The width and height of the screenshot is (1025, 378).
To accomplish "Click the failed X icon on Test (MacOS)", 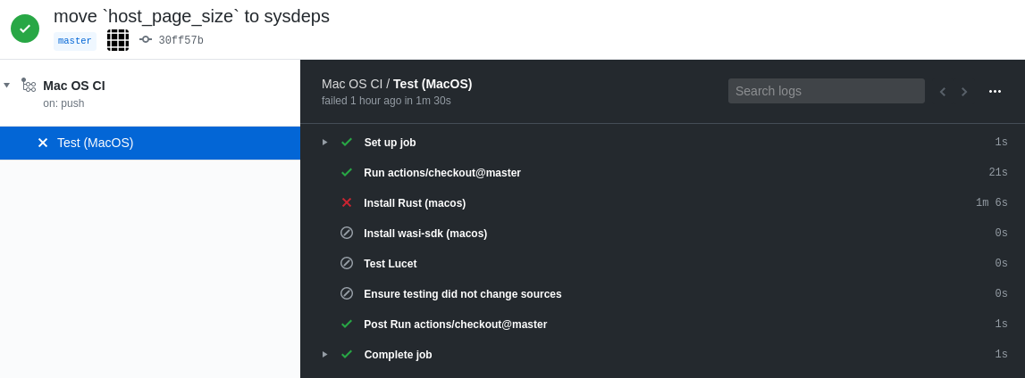I will click(43, 143).
